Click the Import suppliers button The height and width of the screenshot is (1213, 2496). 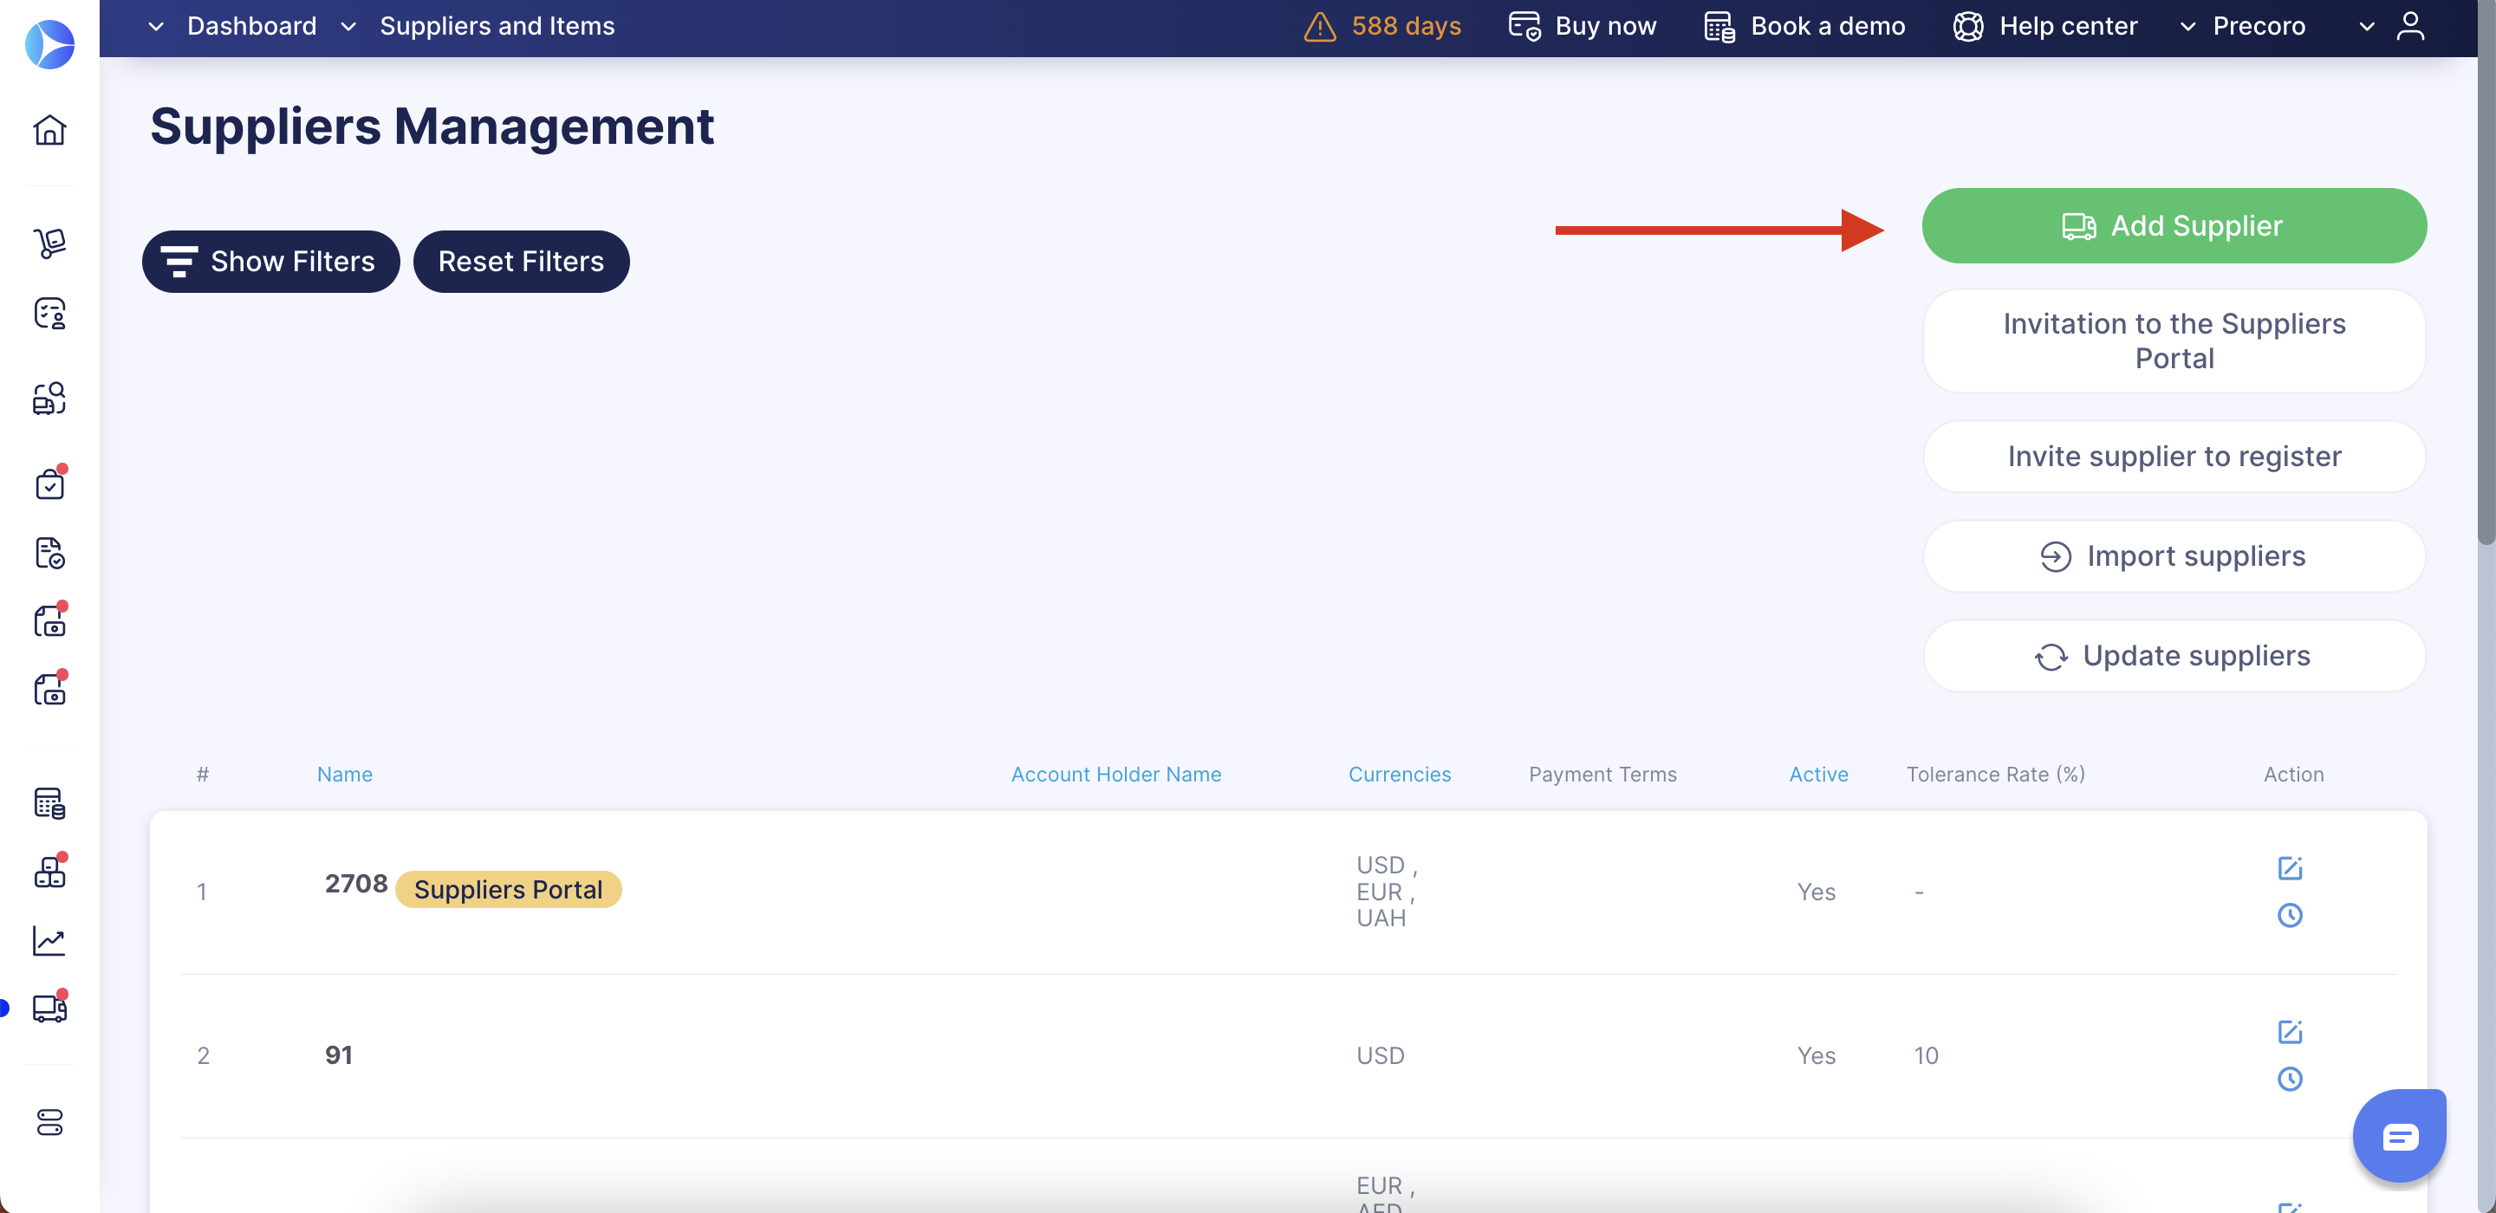point(2174,556)
